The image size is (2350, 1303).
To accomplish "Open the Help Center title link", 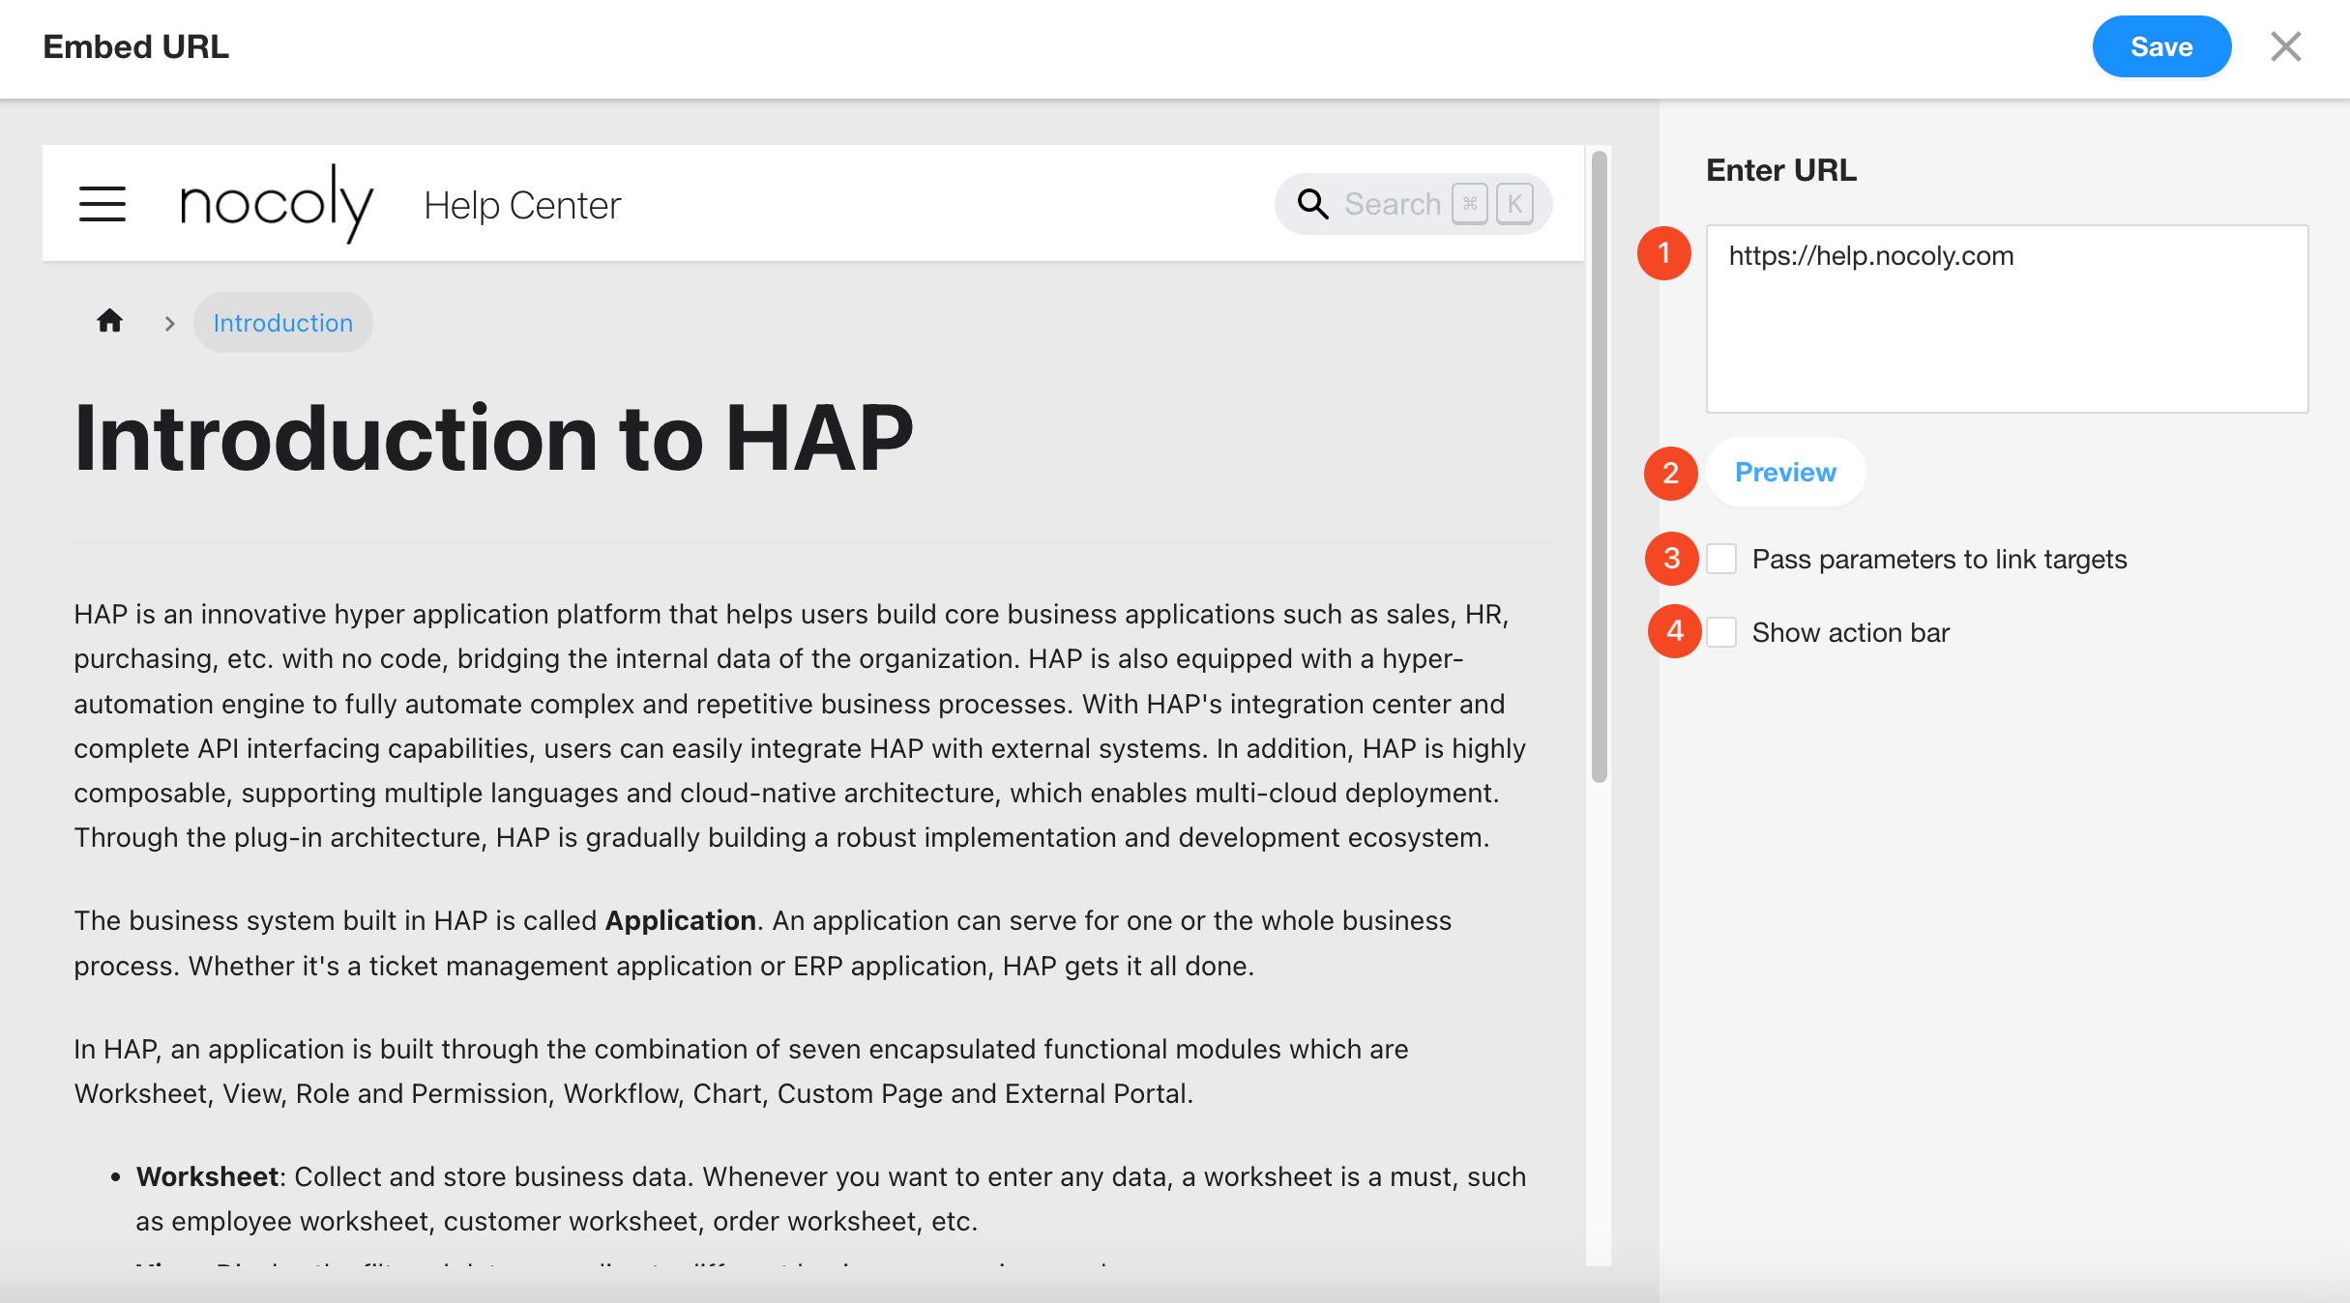I will pos(522,205).
